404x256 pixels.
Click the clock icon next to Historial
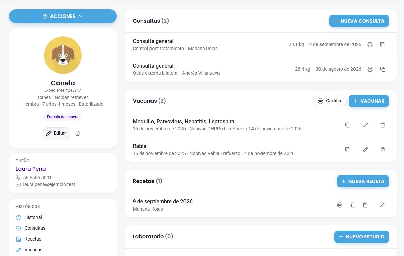[19, 218]
